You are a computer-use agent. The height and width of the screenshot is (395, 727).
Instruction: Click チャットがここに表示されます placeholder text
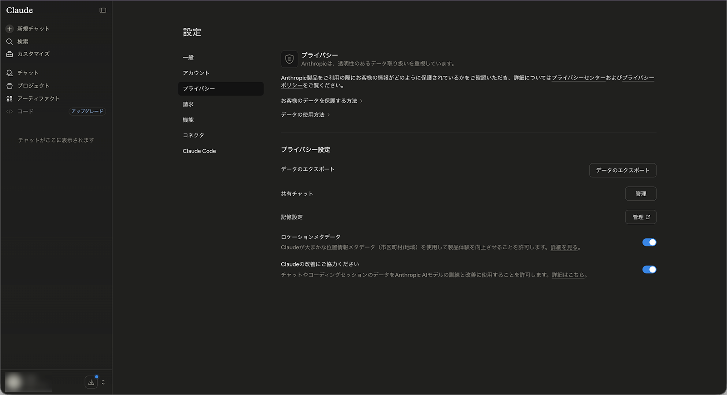pyautogui.click(x=56, y=140)
